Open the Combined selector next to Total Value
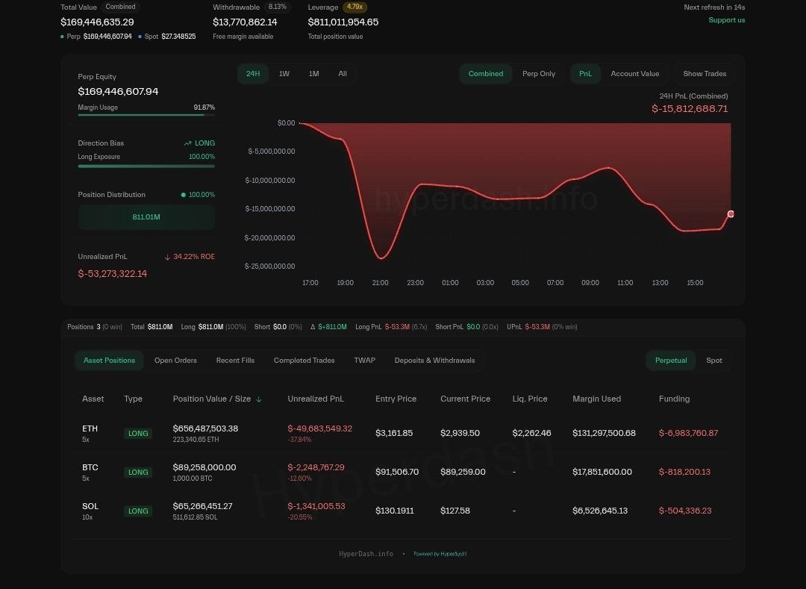The height and width of the screenshot is (589, 806). coord(120,7)
